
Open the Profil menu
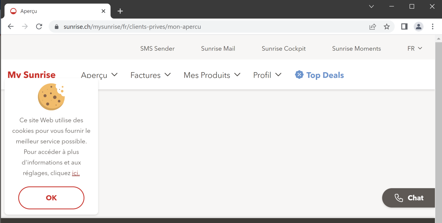[267, 75]
